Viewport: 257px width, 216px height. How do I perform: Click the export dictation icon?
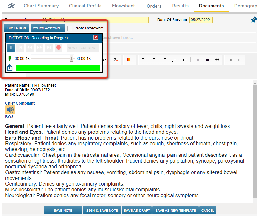point(9,68)
